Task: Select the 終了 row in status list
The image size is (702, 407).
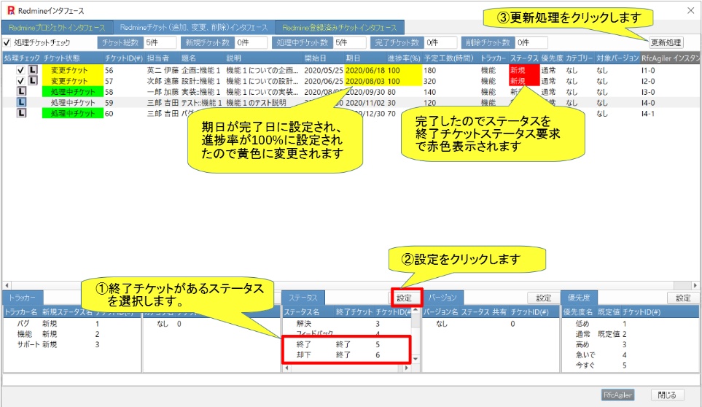Action: point(346,344)
